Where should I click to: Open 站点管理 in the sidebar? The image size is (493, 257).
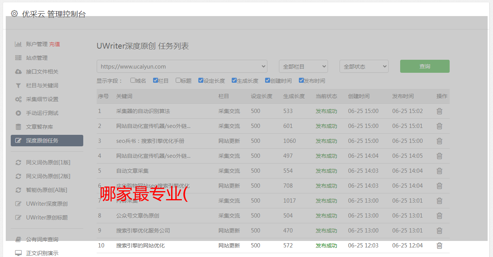pyautogui.click(x=37, y=58)
